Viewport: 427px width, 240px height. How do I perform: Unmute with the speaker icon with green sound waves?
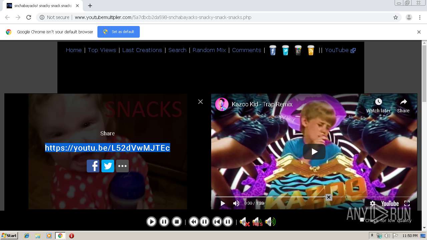tap(270, 222)
